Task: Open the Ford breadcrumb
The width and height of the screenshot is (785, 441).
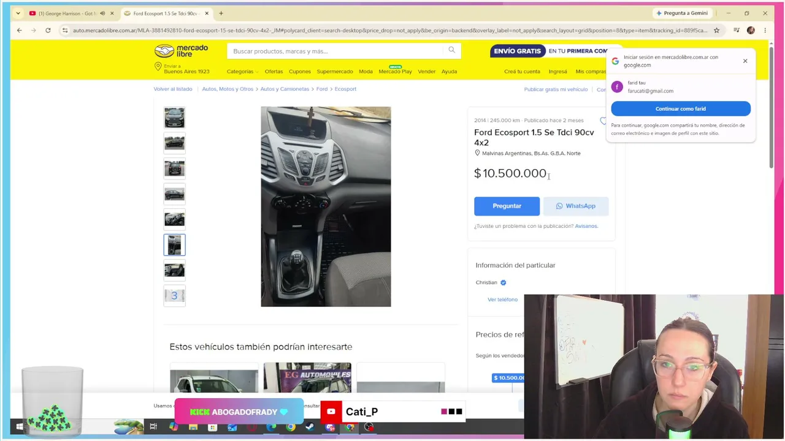Action: tap(322, 89)
